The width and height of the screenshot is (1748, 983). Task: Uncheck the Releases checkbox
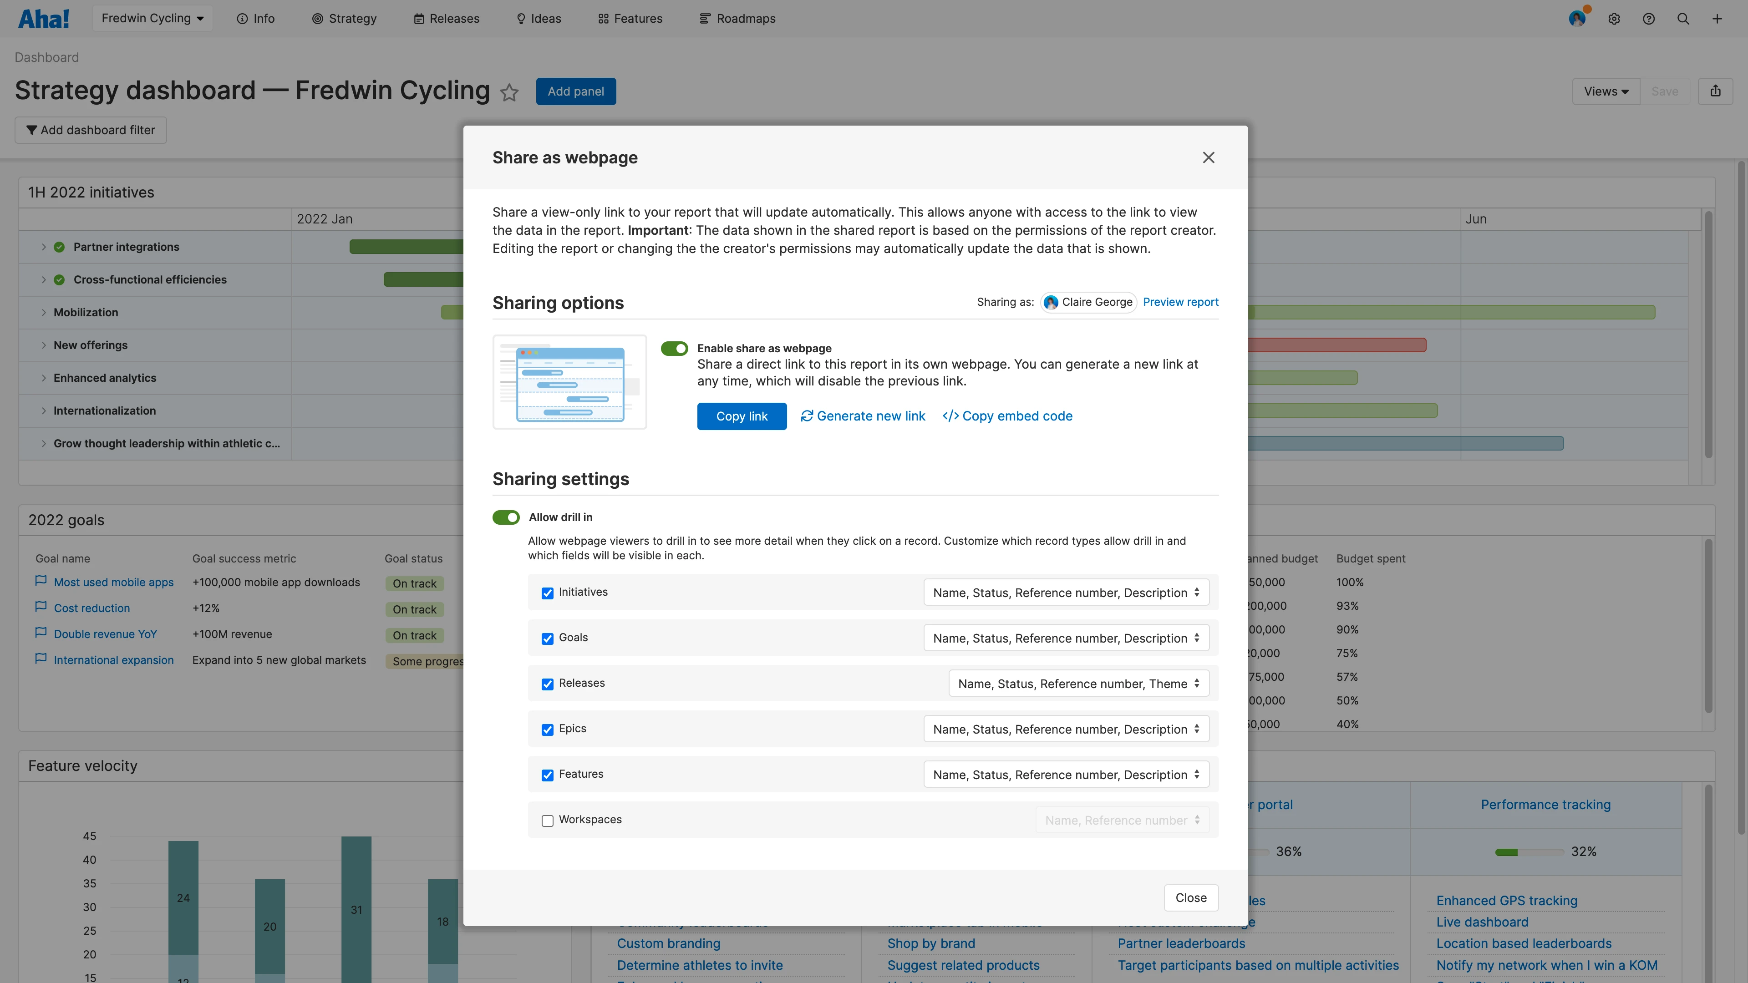[x=547, y=684]
